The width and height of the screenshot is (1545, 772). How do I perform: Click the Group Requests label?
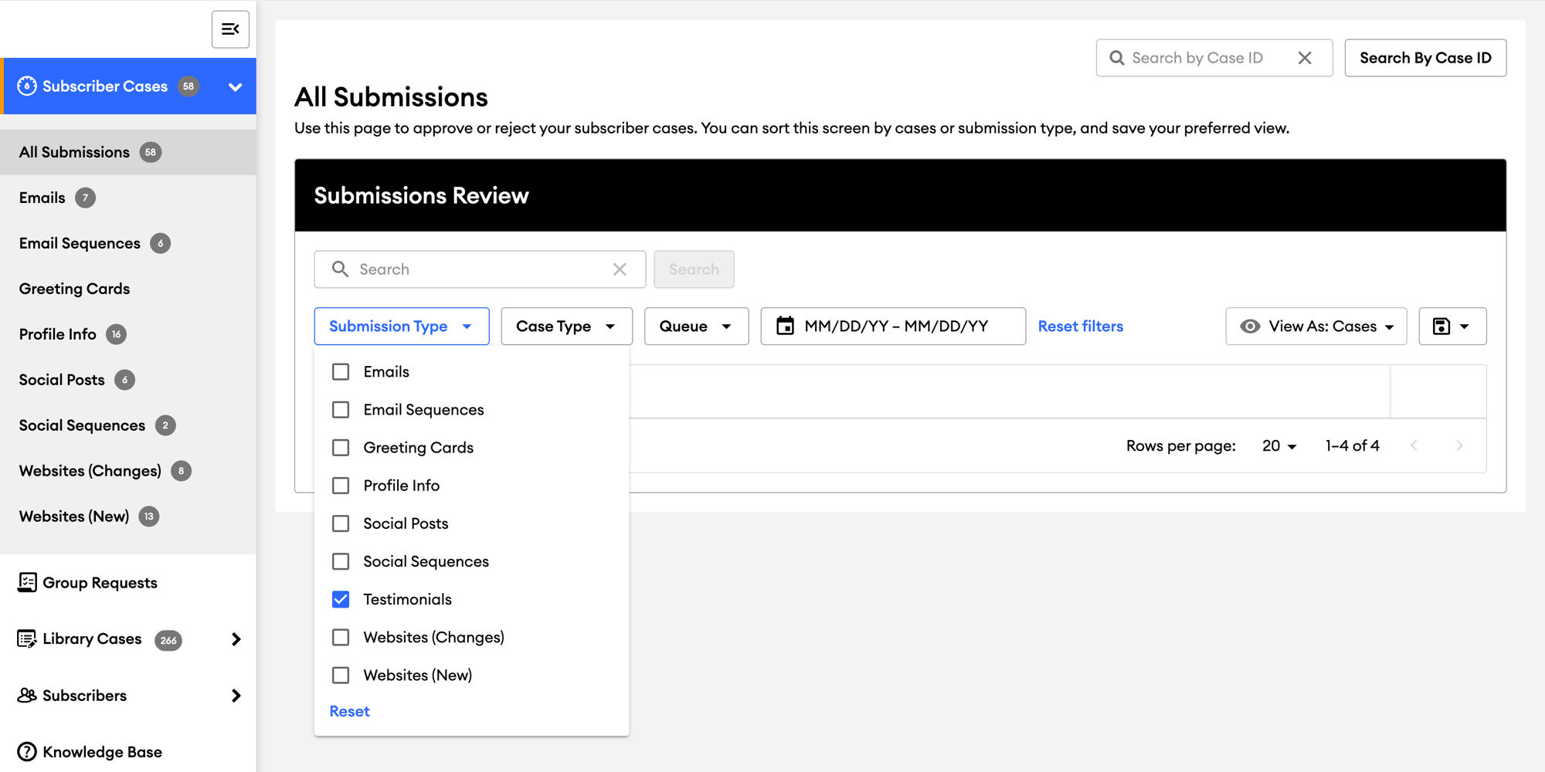pyautogui.click(x=100, y=583)
